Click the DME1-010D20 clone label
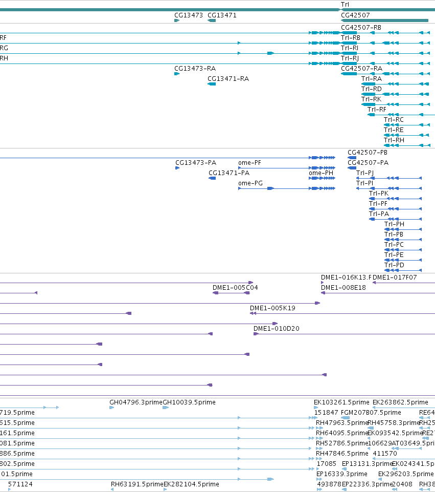The width and height of the screenshot is (435, 492). point(277,329)
